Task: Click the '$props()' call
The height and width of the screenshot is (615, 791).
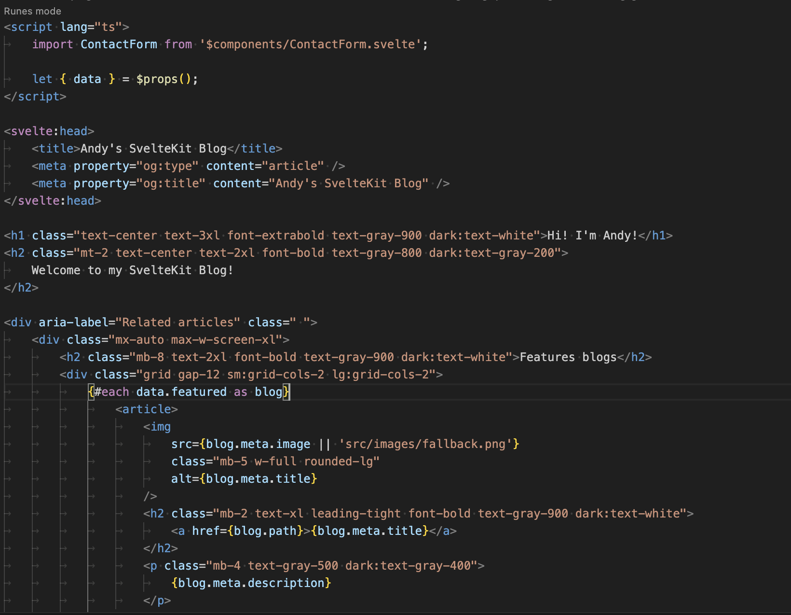Action: pos(164,79)
